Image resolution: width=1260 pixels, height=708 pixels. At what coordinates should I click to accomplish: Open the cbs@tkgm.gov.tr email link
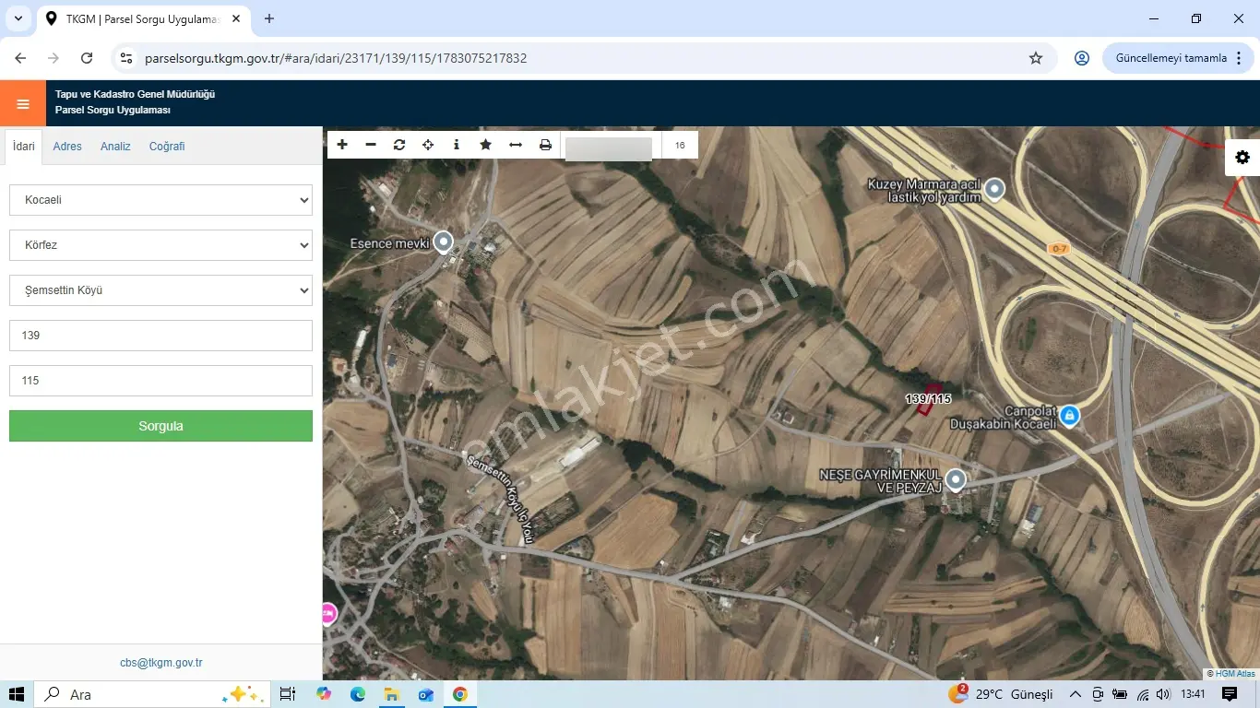pos(161,663)
